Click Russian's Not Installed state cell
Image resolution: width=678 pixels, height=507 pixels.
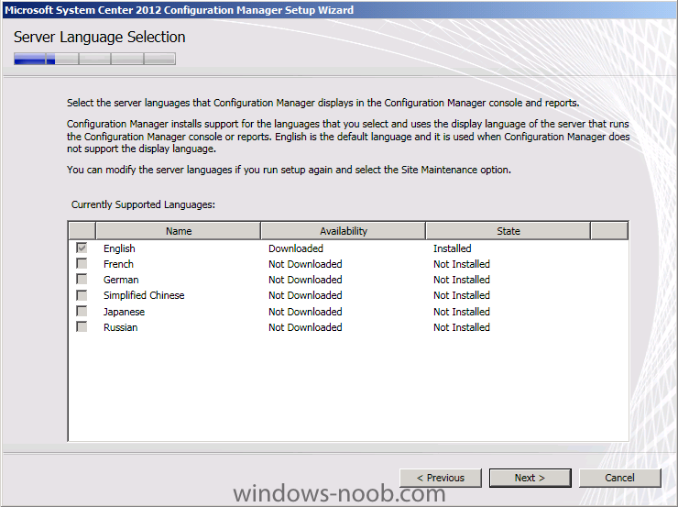pyautogui.click(x=462, y=327)
